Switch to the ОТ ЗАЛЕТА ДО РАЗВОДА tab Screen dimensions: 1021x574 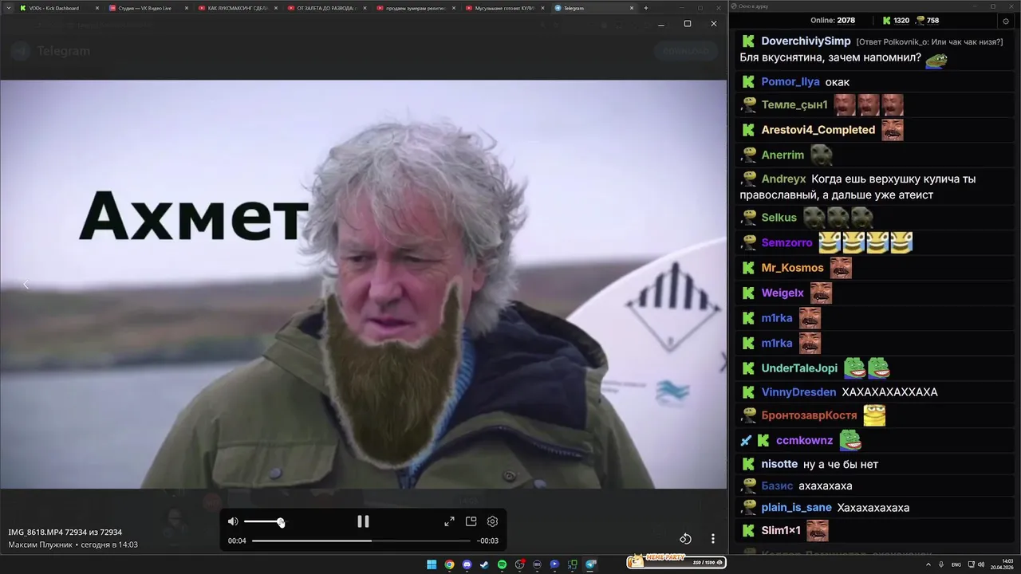tap(329, 8)
